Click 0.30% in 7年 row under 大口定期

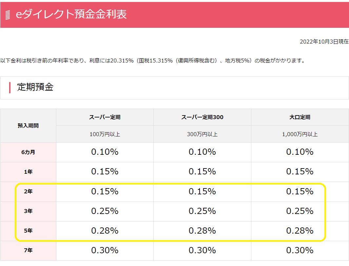[300, 250]
